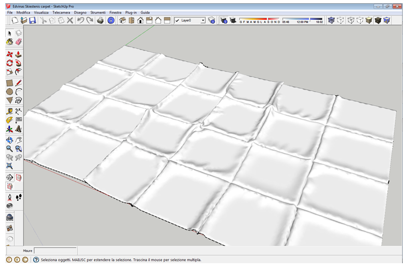Enable Monochrome face style

point(387,20)
